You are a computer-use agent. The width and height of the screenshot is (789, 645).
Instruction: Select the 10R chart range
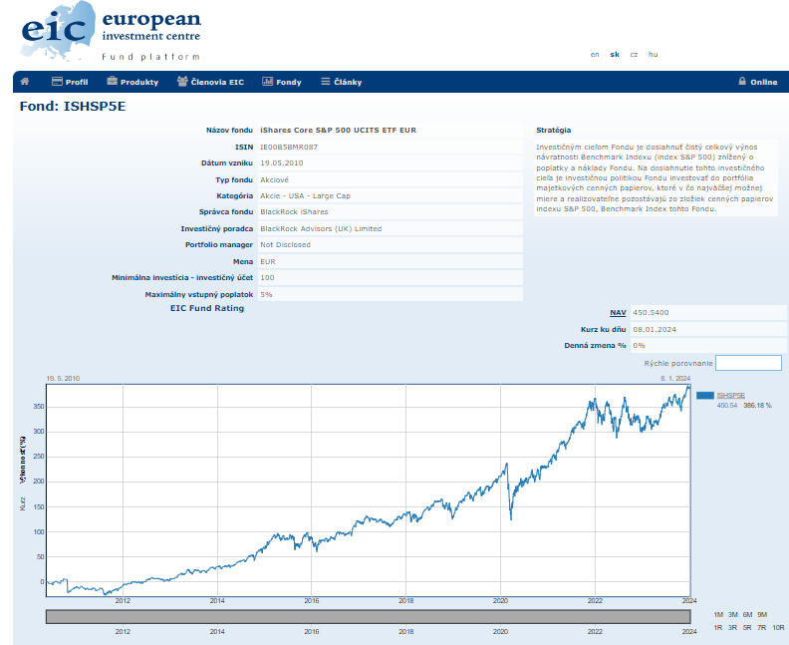(778, 628)
